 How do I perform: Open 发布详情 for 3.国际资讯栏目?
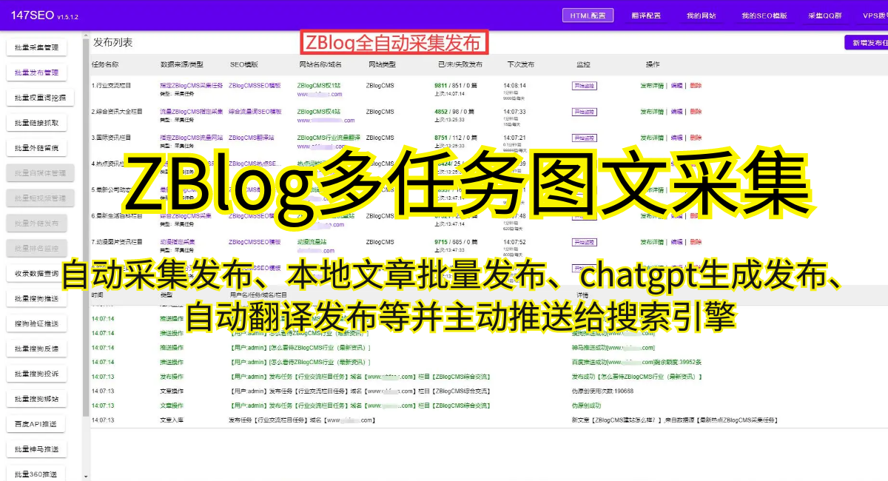[x=653, y=138]
